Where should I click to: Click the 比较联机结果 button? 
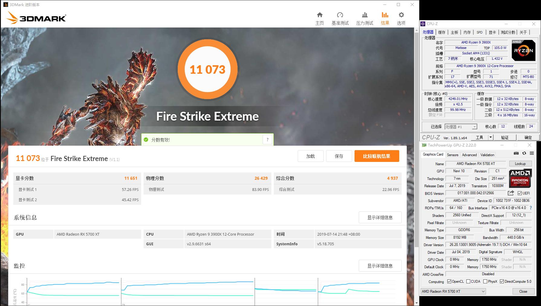click(x=377, y=156)
